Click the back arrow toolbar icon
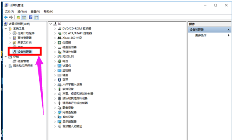The image size is (232, 140). tap(6, 17)
